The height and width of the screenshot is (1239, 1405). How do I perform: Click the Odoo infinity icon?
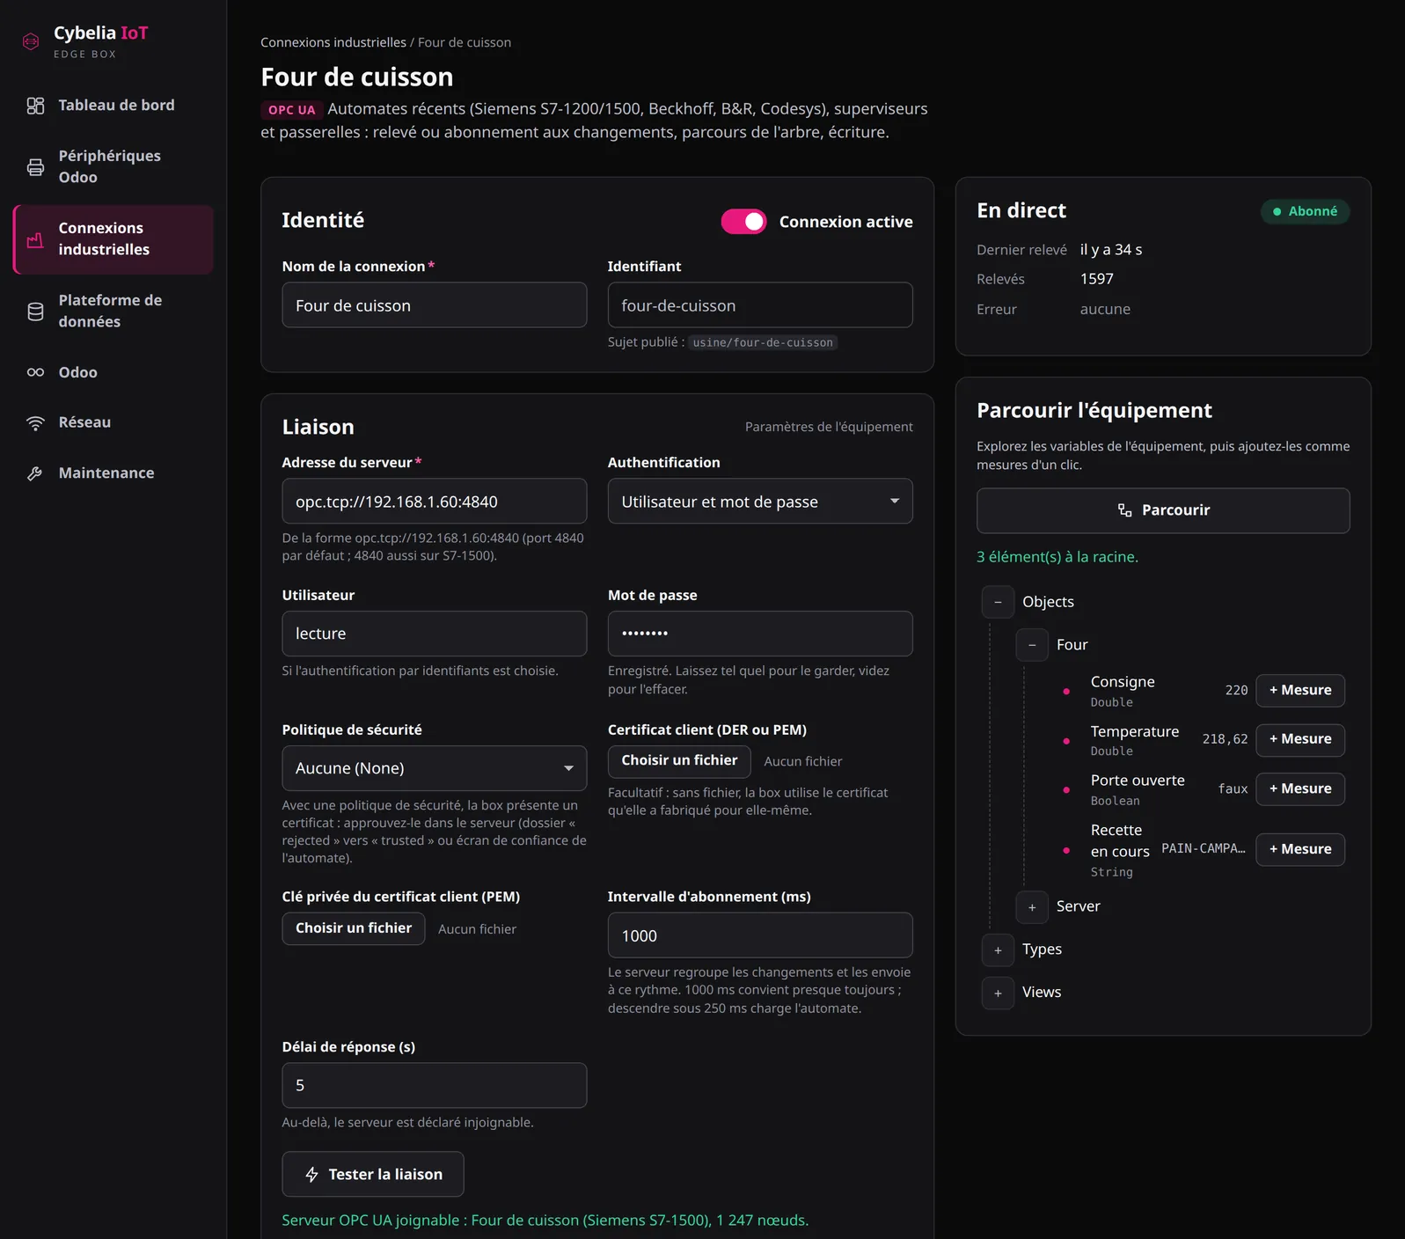tap(35, 372)
